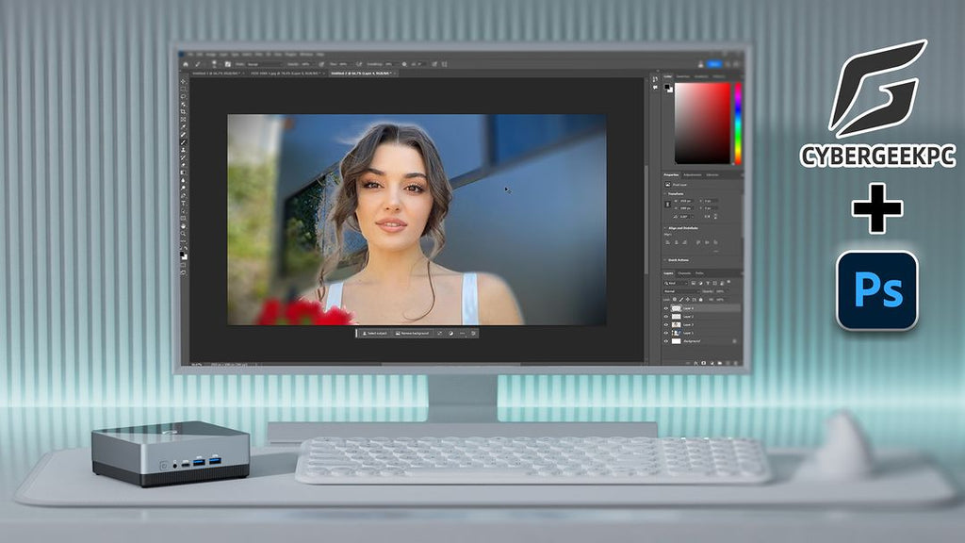Select the Object Selection tool

(184, 104)
